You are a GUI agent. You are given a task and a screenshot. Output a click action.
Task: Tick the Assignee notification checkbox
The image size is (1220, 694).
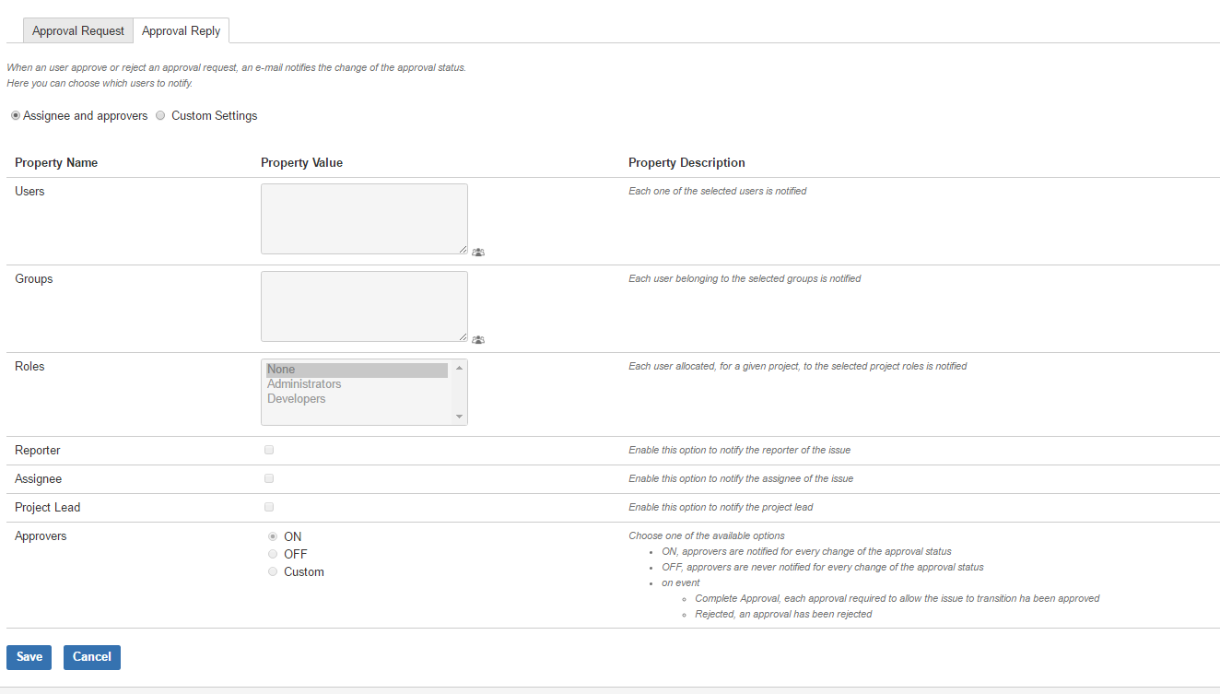pyautogui.click(x=269, y=478)
